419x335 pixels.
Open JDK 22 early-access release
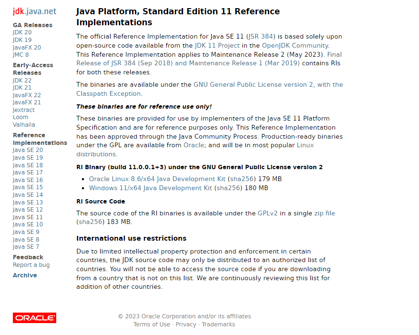point(22,81)
